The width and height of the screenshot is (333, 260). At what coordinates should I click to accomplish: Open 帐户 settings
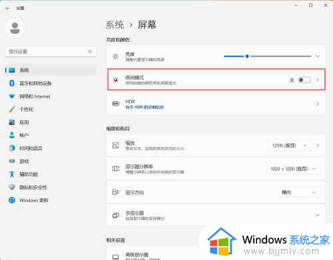click(51, 135)
